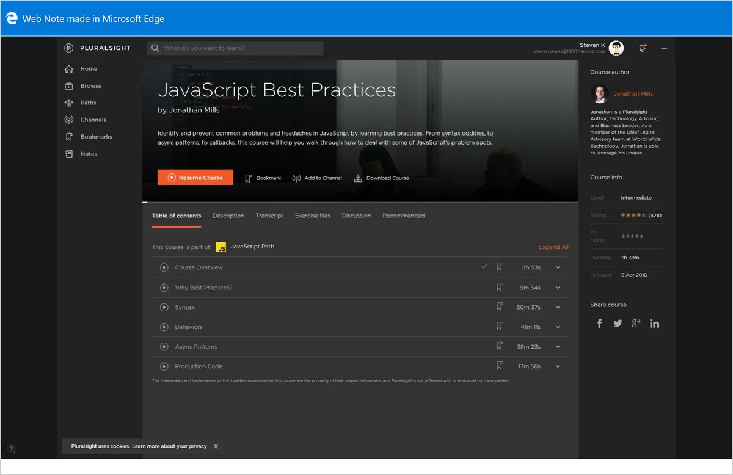Switch to the Recommended tab

404,216
